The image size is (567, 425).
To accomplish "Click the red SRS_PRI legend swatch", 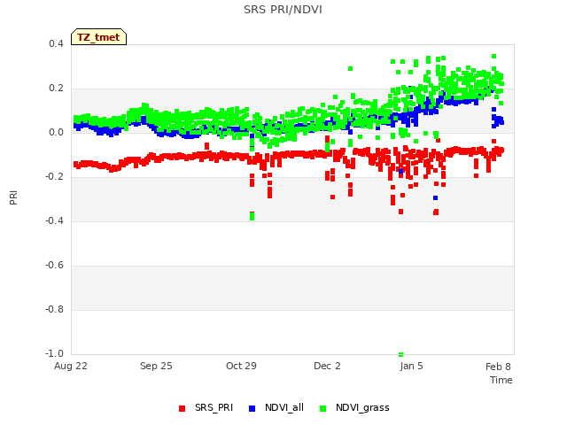I will coord(182,408).
